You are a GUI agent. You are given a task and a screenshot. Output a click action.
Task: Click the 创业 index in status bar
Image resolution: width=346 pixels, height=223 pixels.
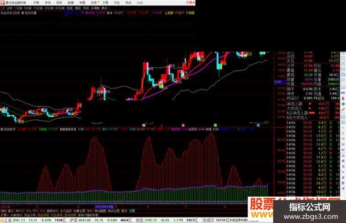139,220
